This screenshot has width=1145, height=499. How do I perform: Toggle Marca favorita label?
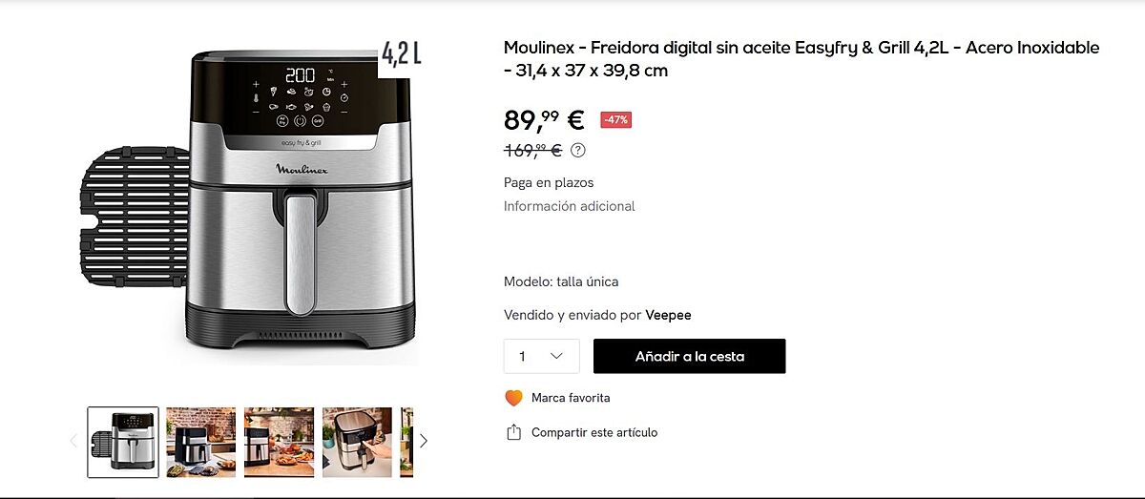coord(571,398)
